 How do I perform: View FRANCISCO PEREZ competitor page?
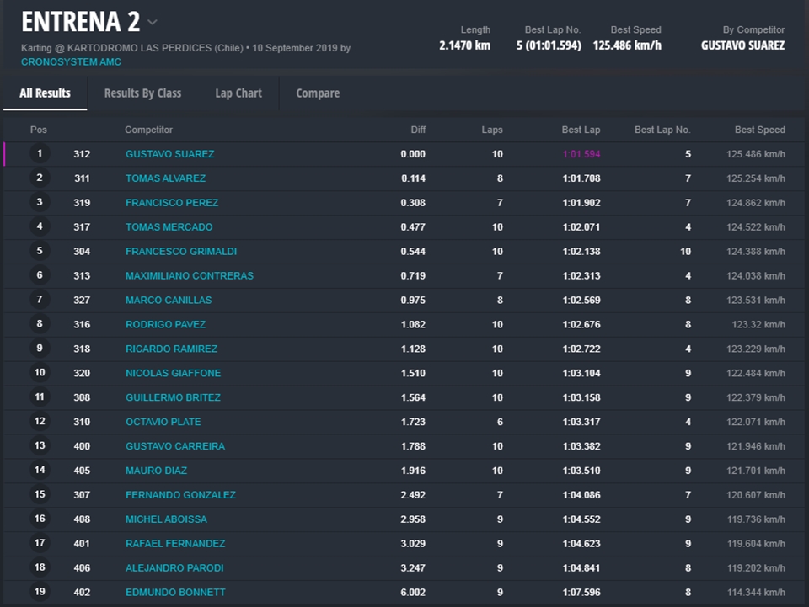coord(172,203)
